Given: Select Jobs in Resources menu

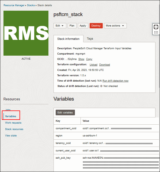Looking at the screenshot, I should (x=8, y=110).
